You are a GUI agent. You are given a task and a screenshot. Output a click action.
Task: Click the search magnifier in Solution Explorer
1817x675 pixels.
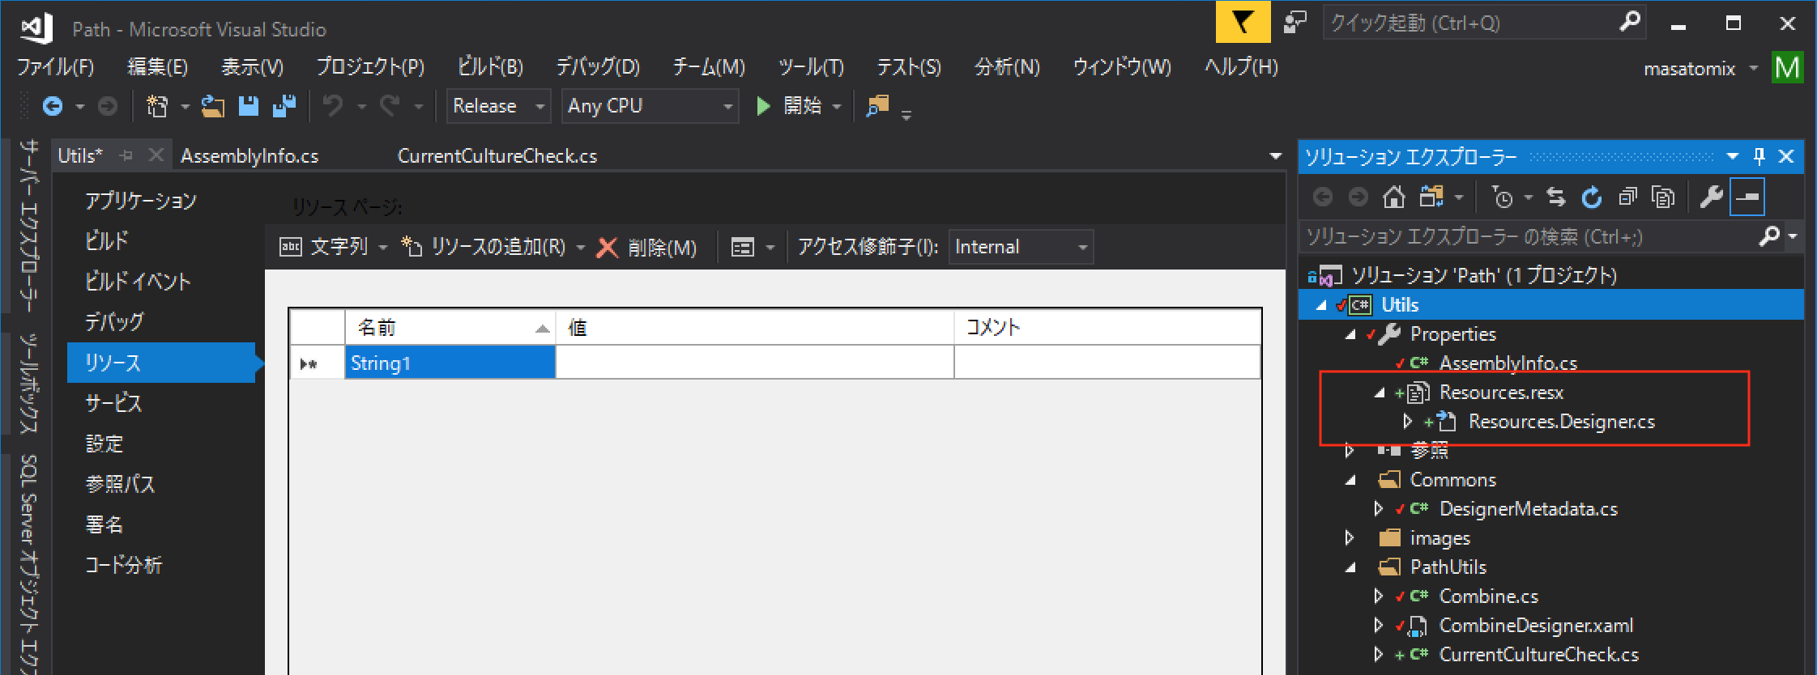click(x=1770, y=236)
